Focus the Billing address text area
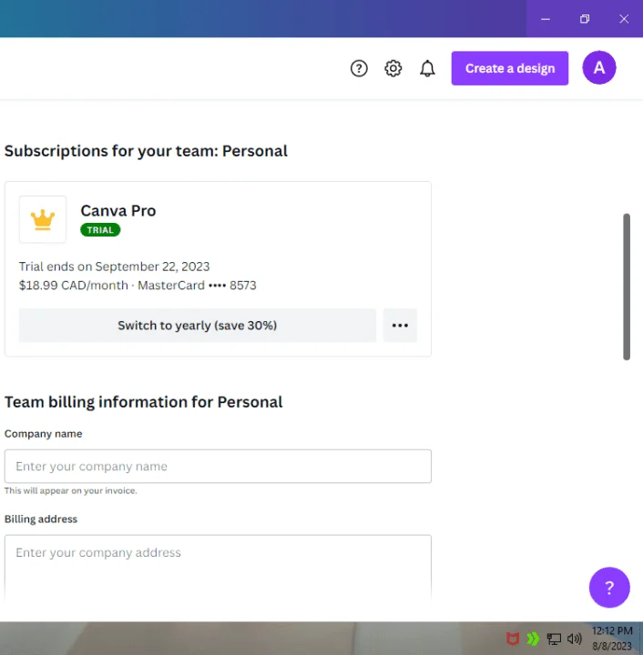 click(218, 568)
